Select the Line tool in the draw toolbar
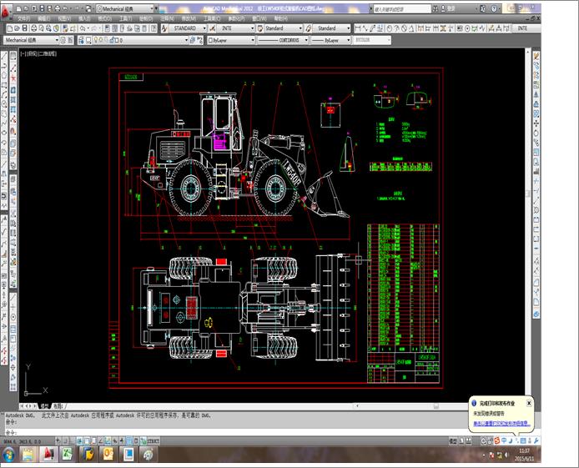The height and width of the screenshot is (468, 579). click(x=5, y=56)
